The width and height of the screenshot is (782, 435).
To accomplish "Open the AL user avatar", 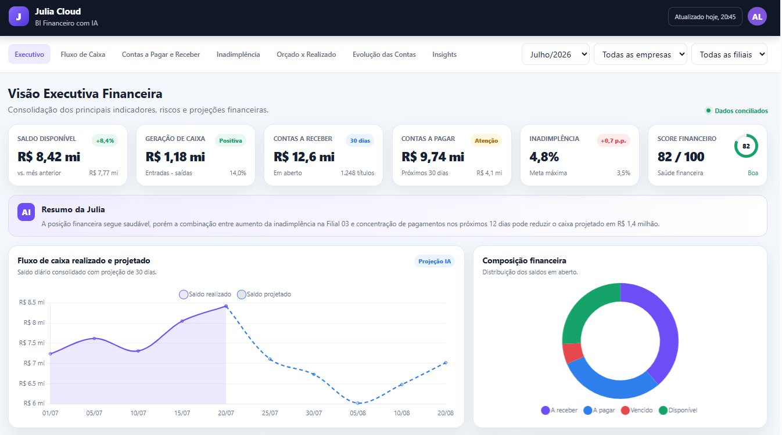I will 757,16.
